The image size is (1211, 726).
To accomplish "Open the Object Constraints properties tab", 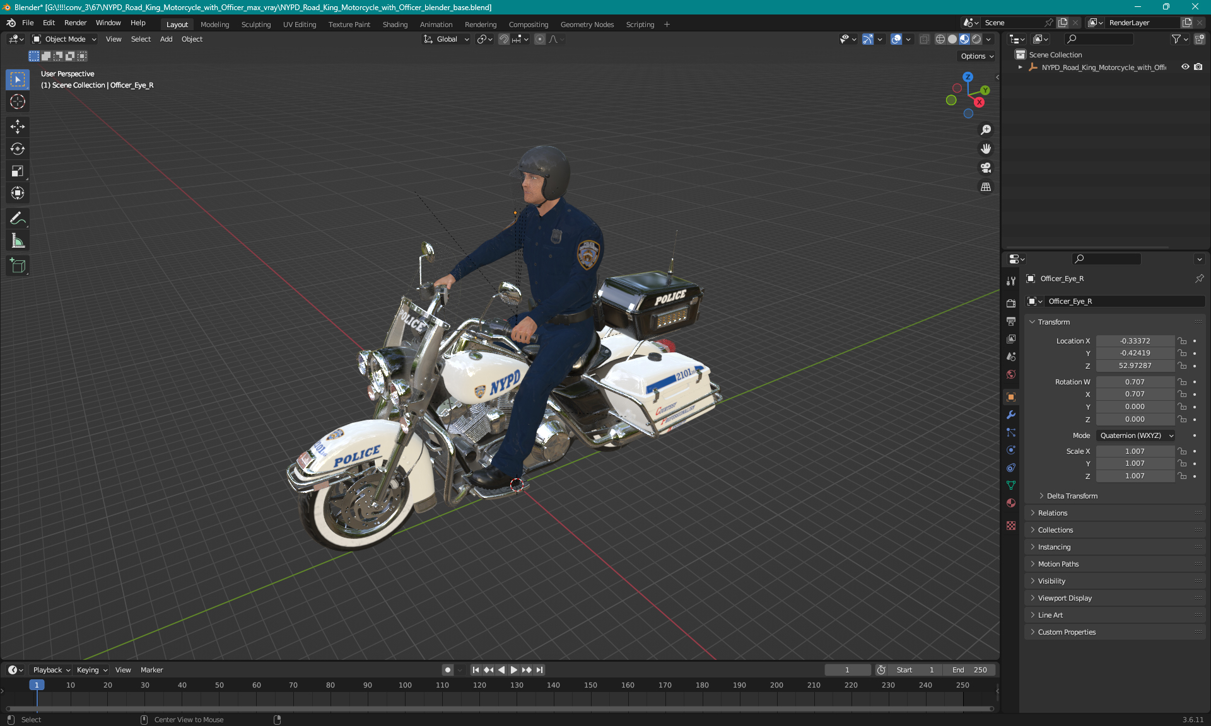I will coord(1011,468).
